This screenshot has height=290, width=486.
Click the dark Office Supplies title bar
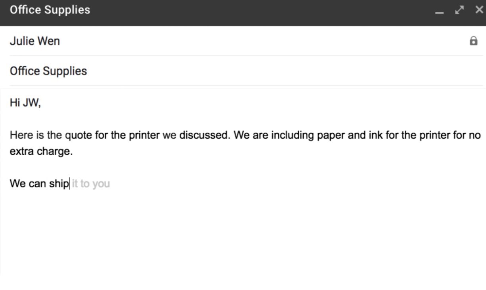[x=238, y=10]
